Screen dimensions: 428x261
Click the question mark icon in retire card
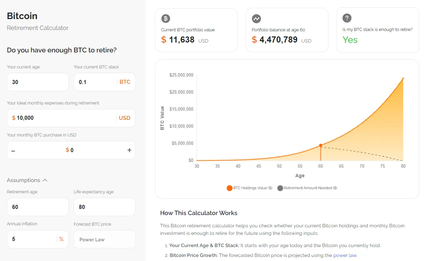pos(347,18)
